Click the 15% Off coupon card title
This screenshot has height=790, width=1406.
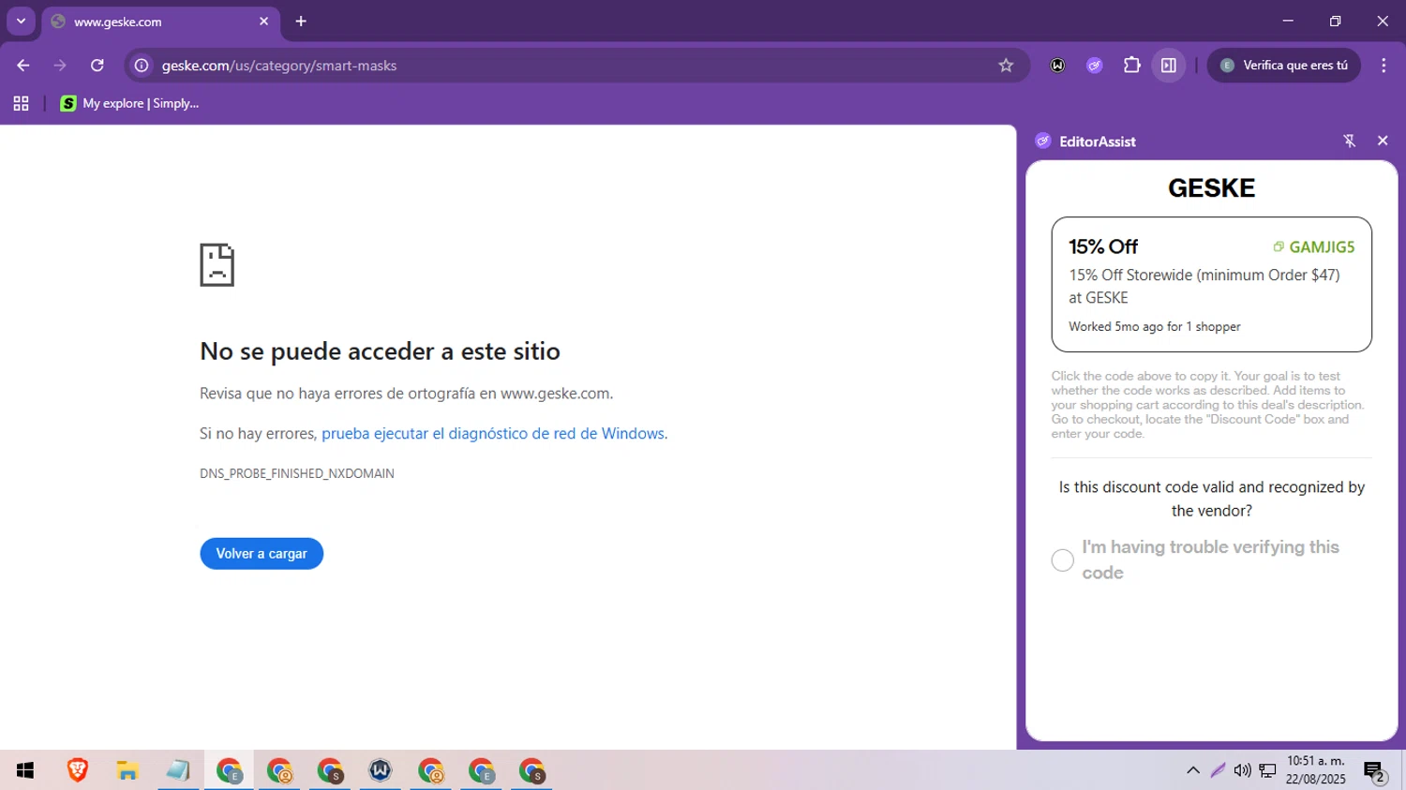coord(1103,246)
